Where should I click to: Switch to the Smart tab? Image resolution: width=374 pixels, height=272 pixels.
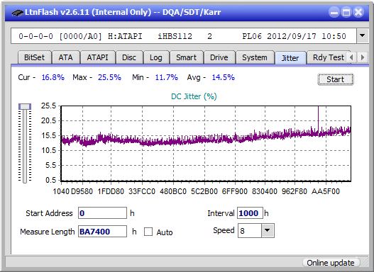tap(186, 57)
